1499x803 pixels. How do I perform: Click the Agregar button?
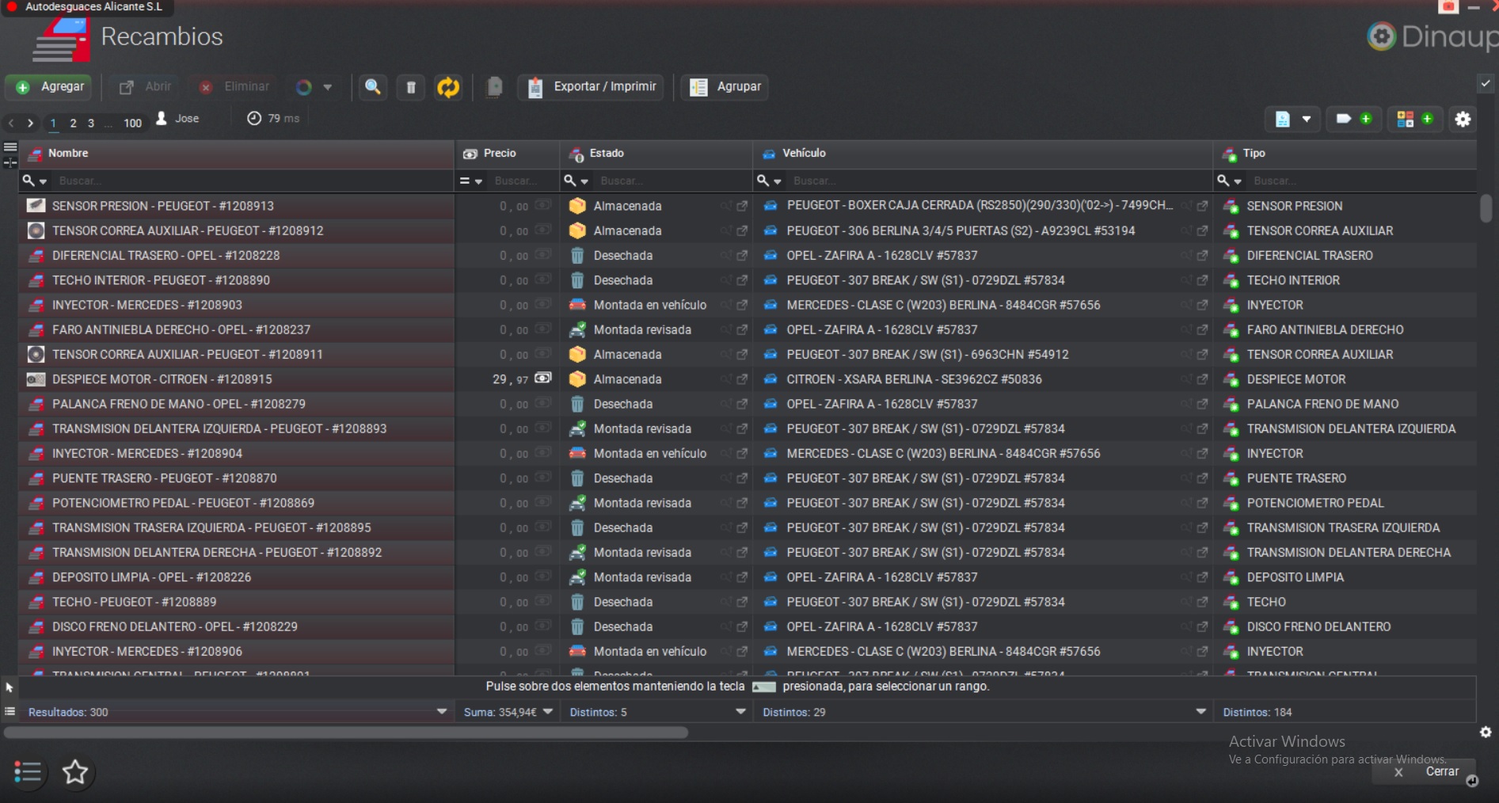pos(49,87)
